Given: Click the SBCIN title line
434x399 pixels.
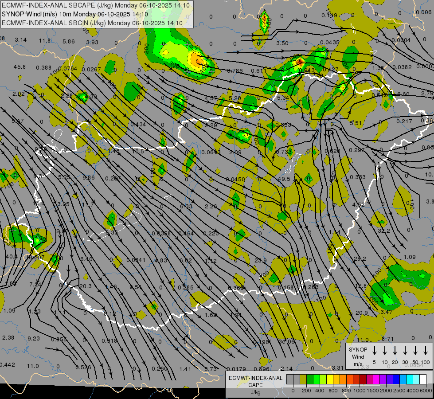Looking at the screenshot, I should pyautogui.click(x=92, y=23).
